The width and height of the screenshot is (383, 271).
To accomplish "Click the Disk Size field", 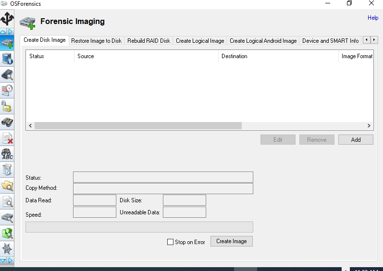I will pos(185,200).
